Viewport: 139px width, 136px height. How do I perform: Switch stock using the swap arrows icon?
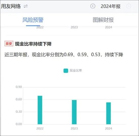point(26,6)
